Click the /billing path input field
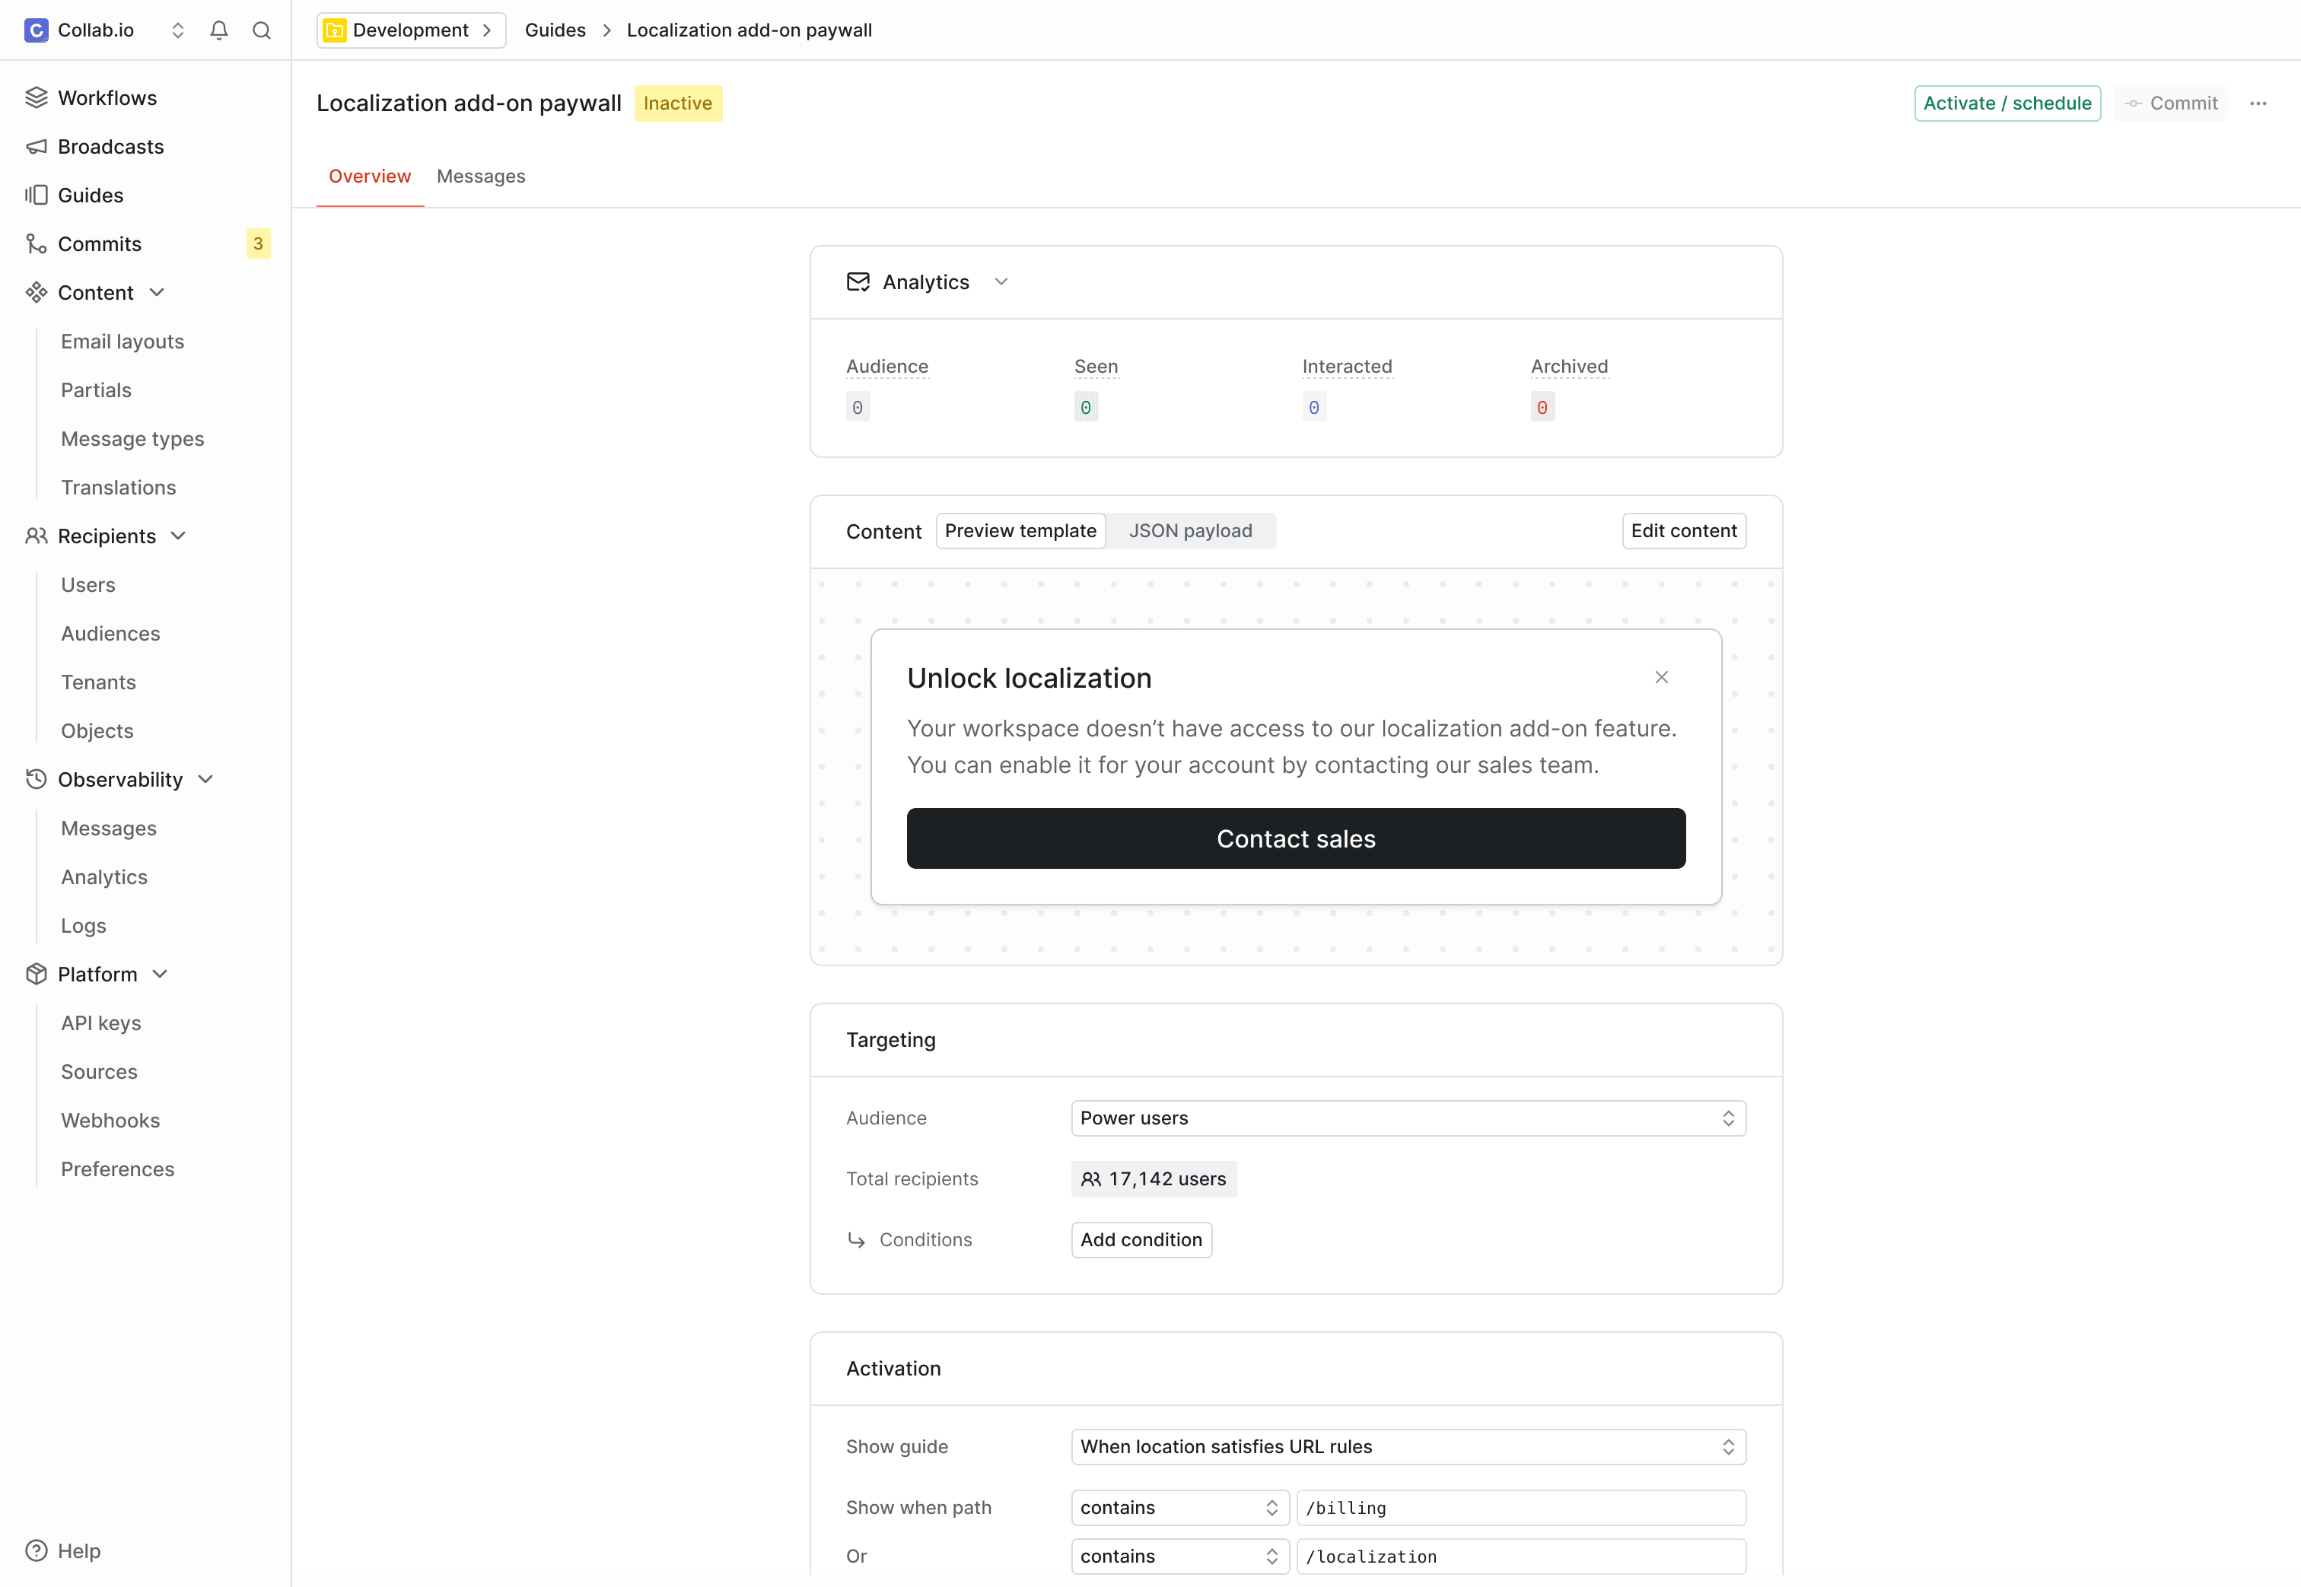2301x1587 pixels. click(1520, 1507)
